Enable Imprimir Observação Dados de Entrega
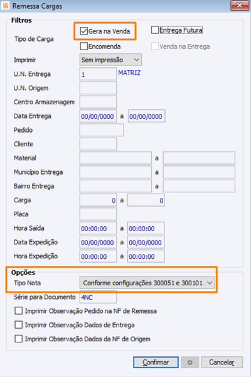The width and height of the screenshot is (251, 377). pyautogui.click(x=18, y=325)
